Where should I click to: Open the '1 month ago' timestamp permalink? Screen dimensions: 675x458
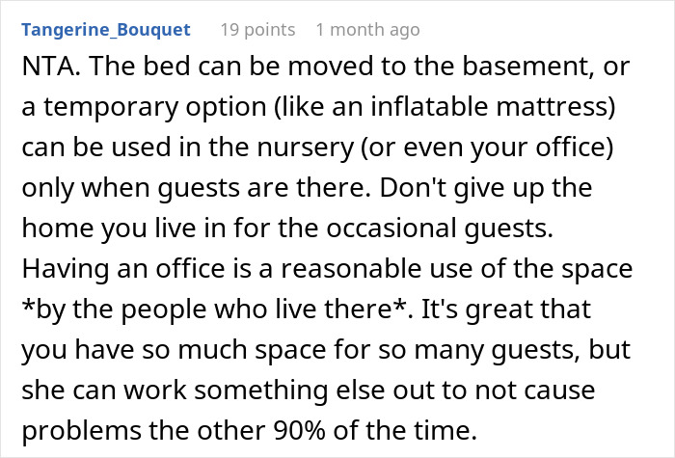(367, 30)
